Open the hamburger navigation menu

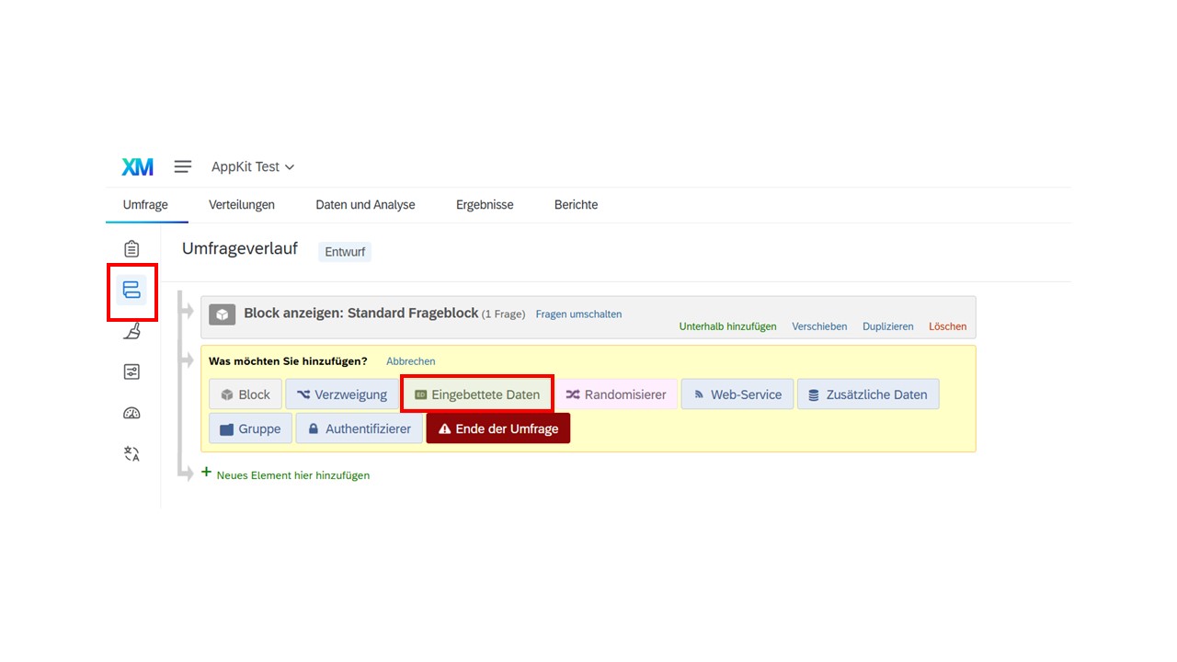coord(183,166)
